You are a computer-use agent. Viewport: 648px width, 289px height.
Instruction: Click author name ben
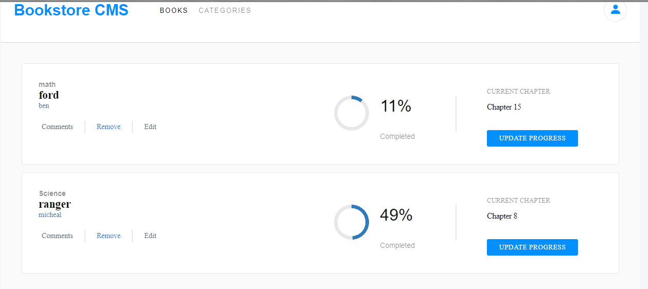[x=44, y=106]
